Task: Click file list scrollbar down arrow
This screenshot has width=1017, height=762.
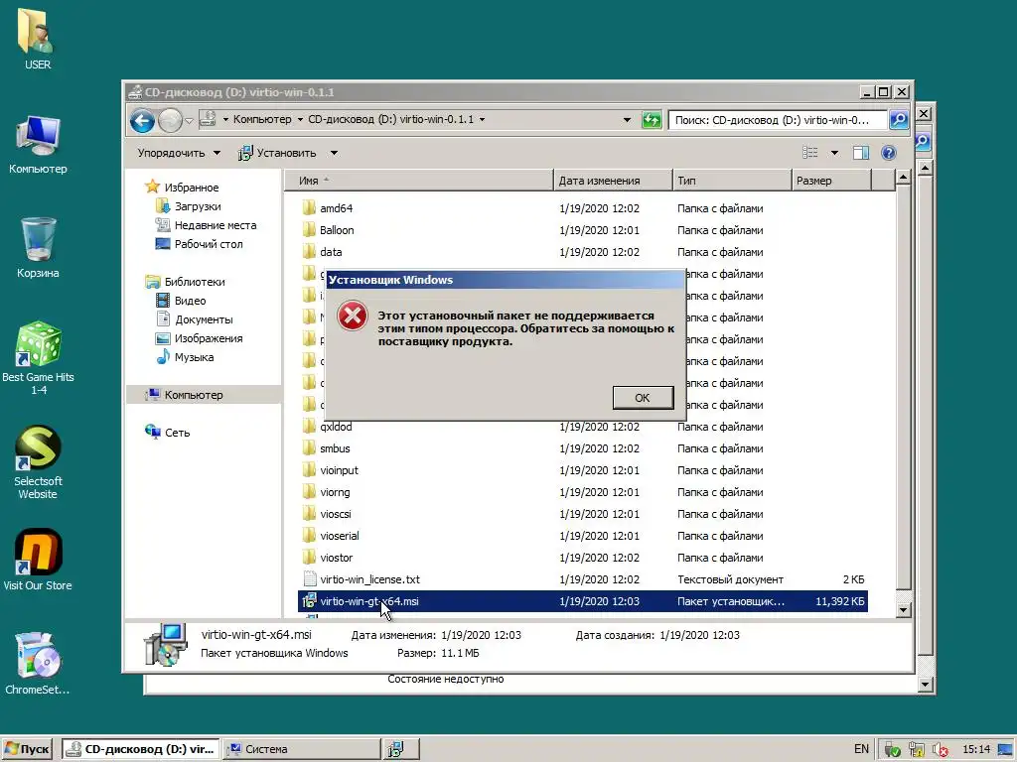Action: (903, 610)
